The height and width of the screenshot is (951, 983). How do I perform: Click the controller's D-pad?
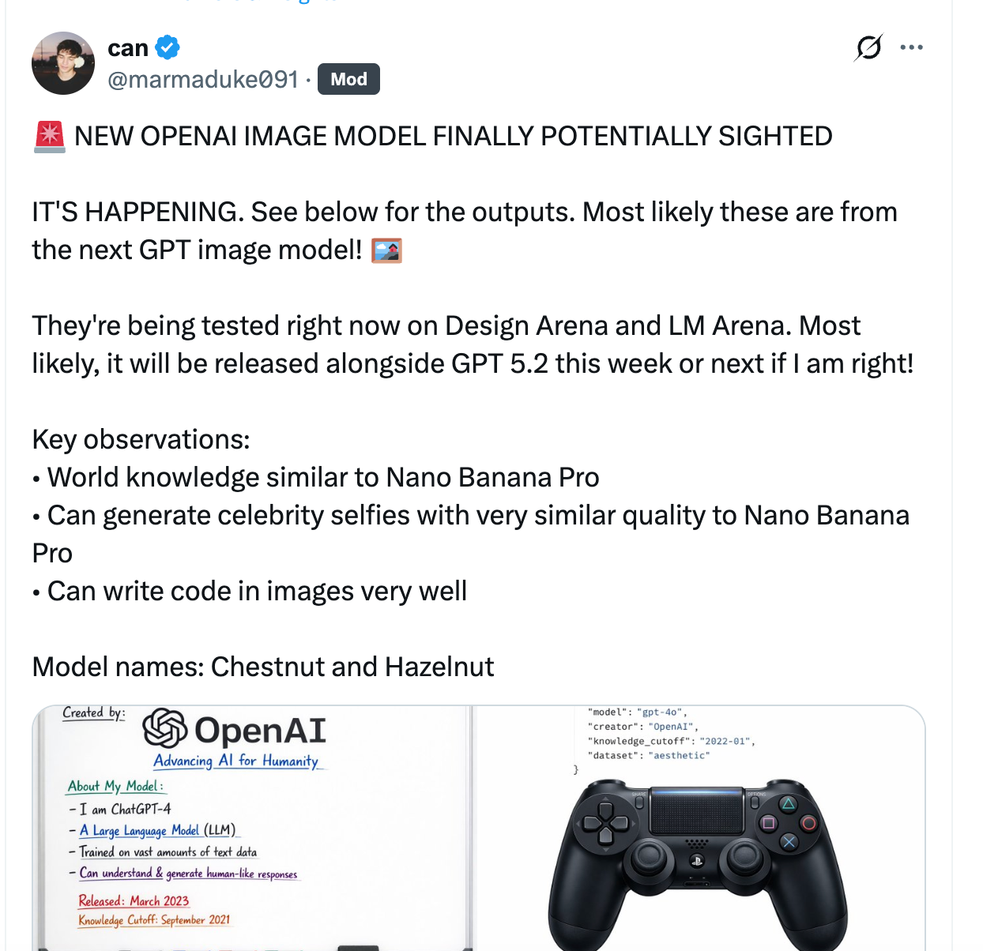(605, 824)
